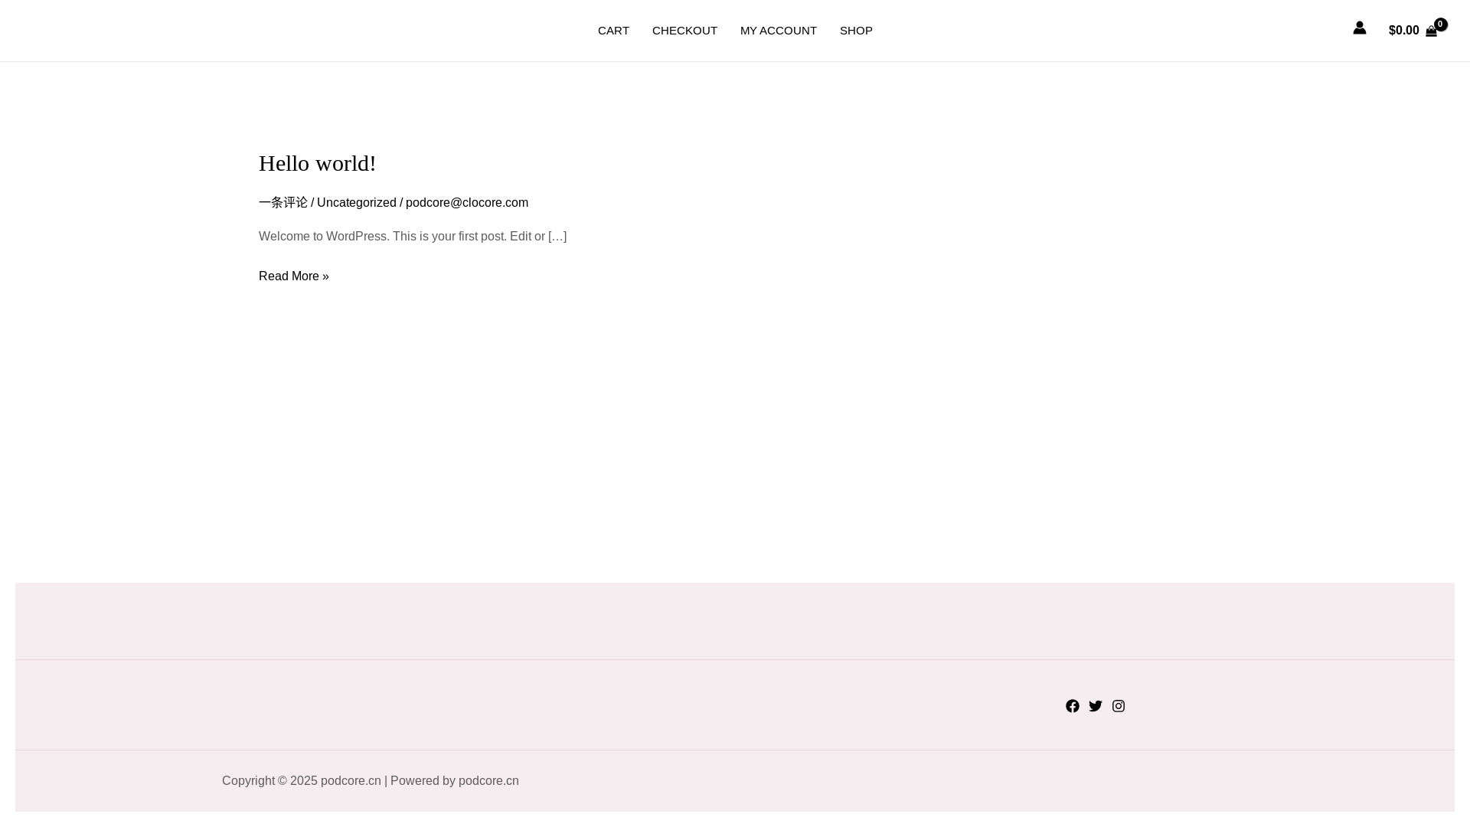Screen dimensions: 1470x827
Task: Open the Cart menu item
Action: pyautogui.click(x=613, y=31)
